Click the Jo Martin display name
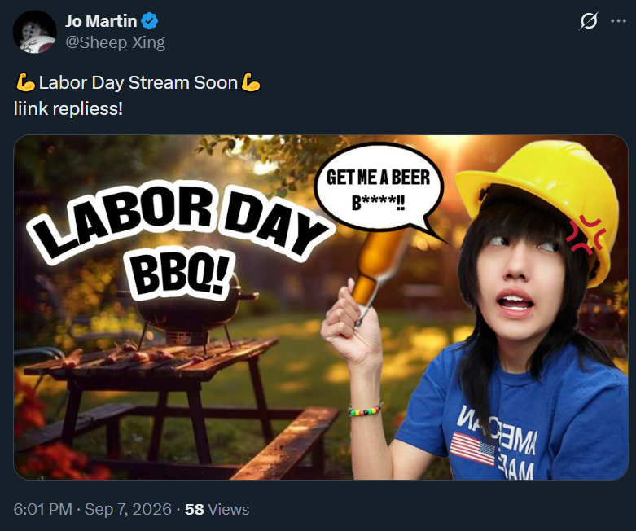Viewport: 636px width, 531px height. (101, 21)
